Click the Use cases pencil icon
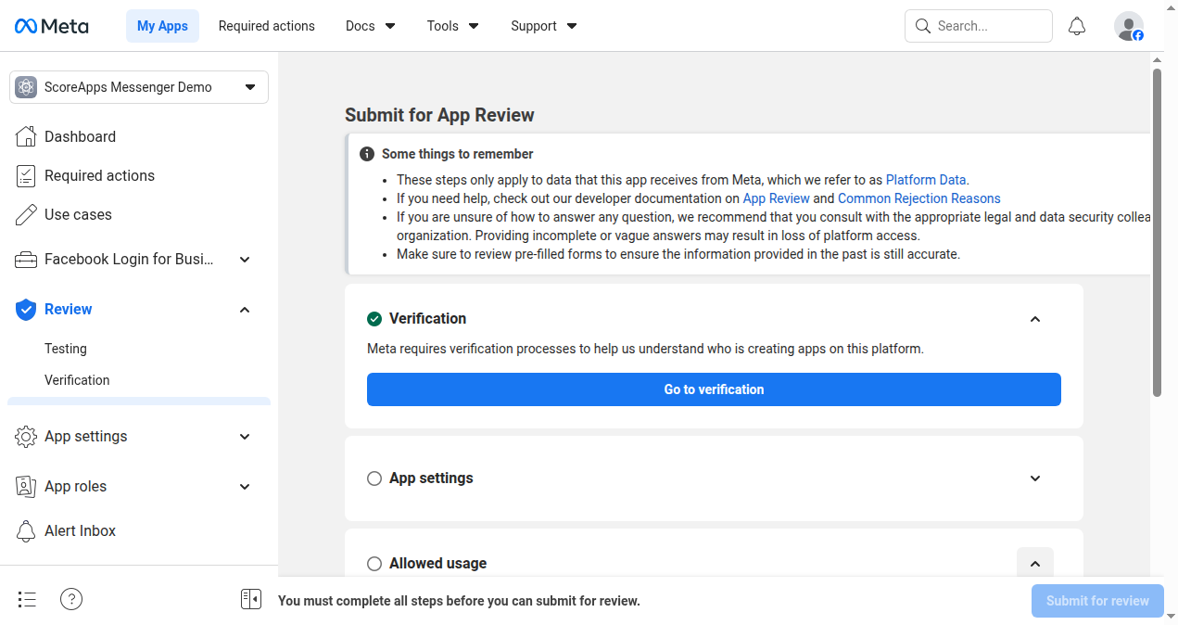 26,214
